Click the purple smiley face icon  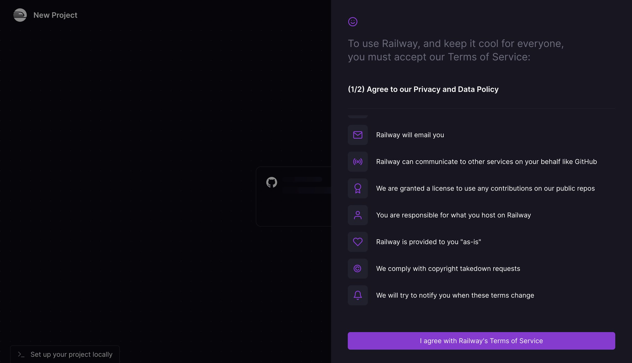[x=353, y=22]
